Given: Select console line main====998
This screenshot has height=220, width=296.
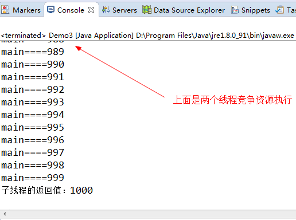Looking at the screenshot, I should [x=33, y=165].
